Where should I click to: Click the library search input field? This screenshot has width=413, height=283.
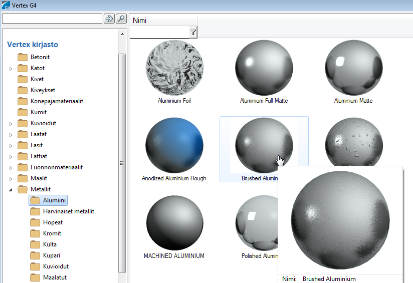tap(52, 19)
